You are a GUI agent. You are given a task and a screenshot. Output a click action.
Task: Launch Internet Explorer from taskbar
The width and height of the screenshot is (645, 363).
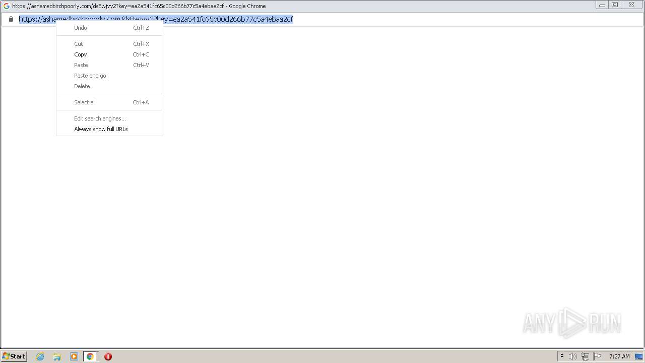(40, 356)
